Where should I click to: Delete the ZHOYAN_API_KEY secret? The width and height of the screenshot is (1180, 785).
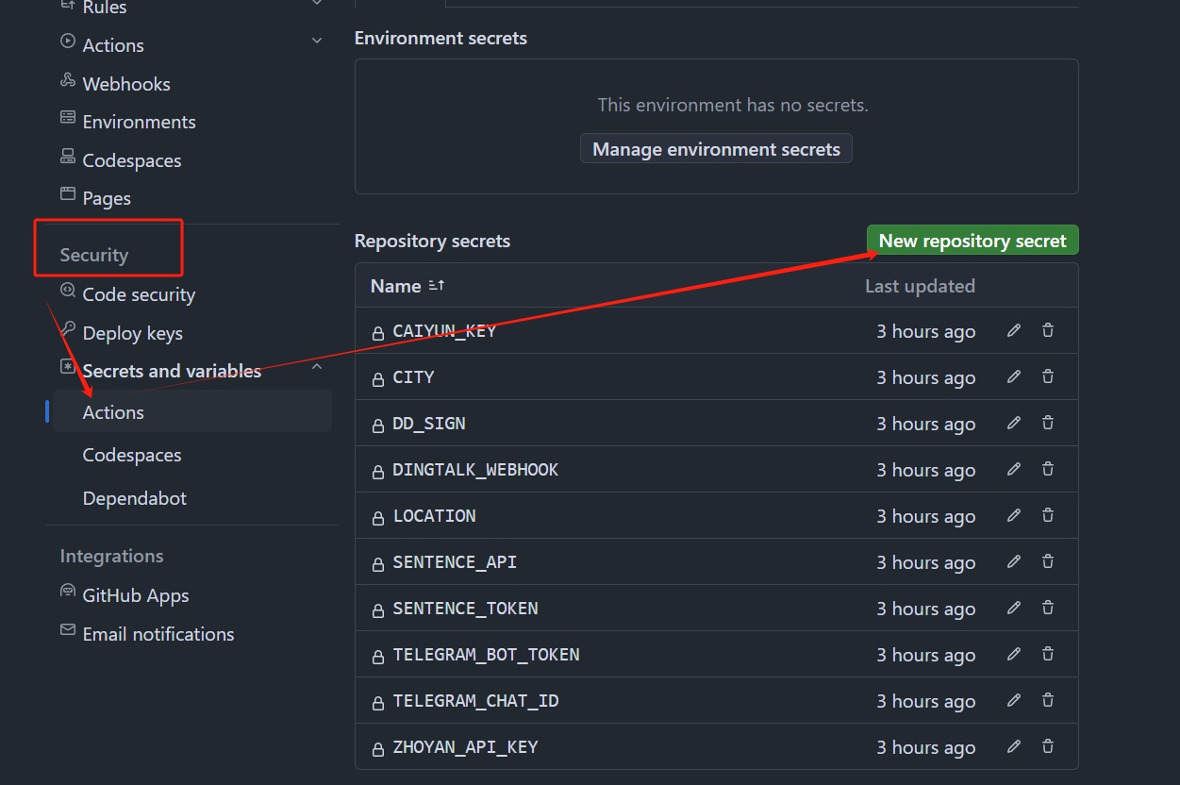tap(1048, 746)
